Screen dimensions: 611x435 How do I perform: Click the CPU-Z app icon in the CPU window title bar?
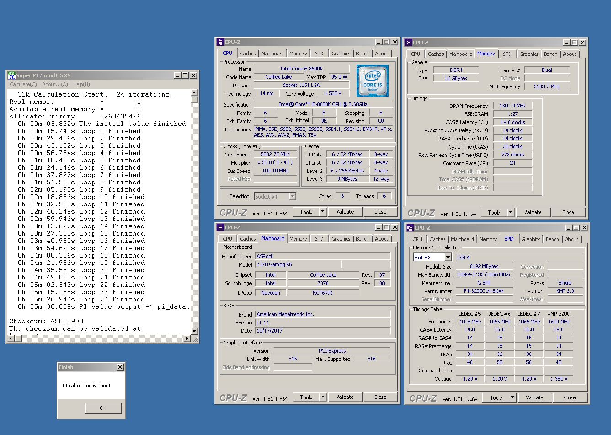(x=220, y=42)
